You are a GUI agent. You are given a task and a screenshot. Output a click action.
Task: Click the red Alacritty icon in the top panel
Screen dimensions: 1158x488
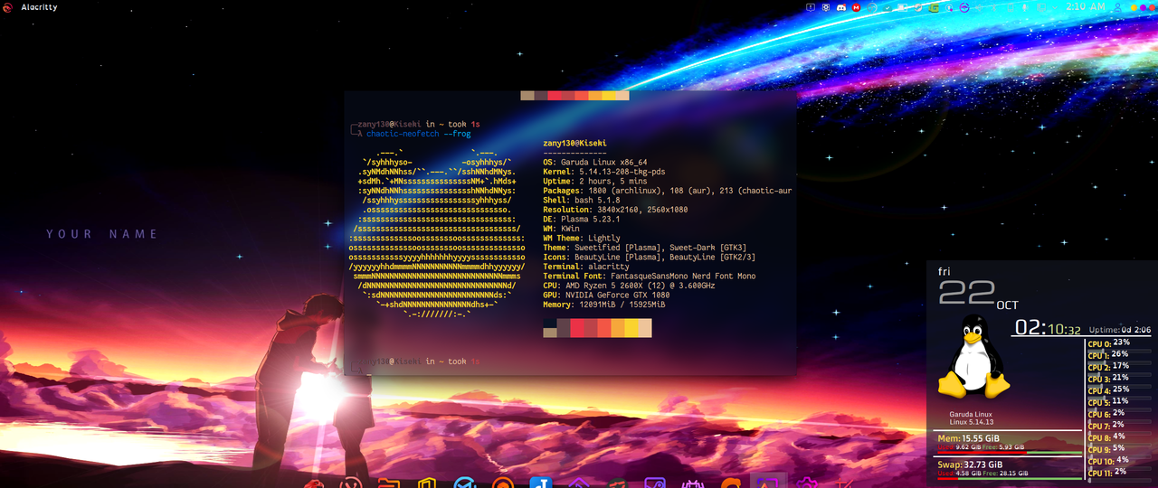coord(7,6)
